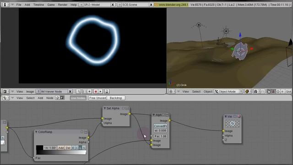This screenshot has height=165, width=293.
Task: Open the Global orientation dropdown
Action: point(289,92)
